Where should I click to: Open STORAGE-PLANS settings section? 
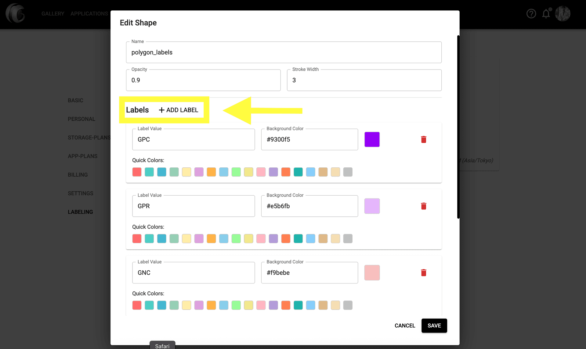click(x=89, y=137)
